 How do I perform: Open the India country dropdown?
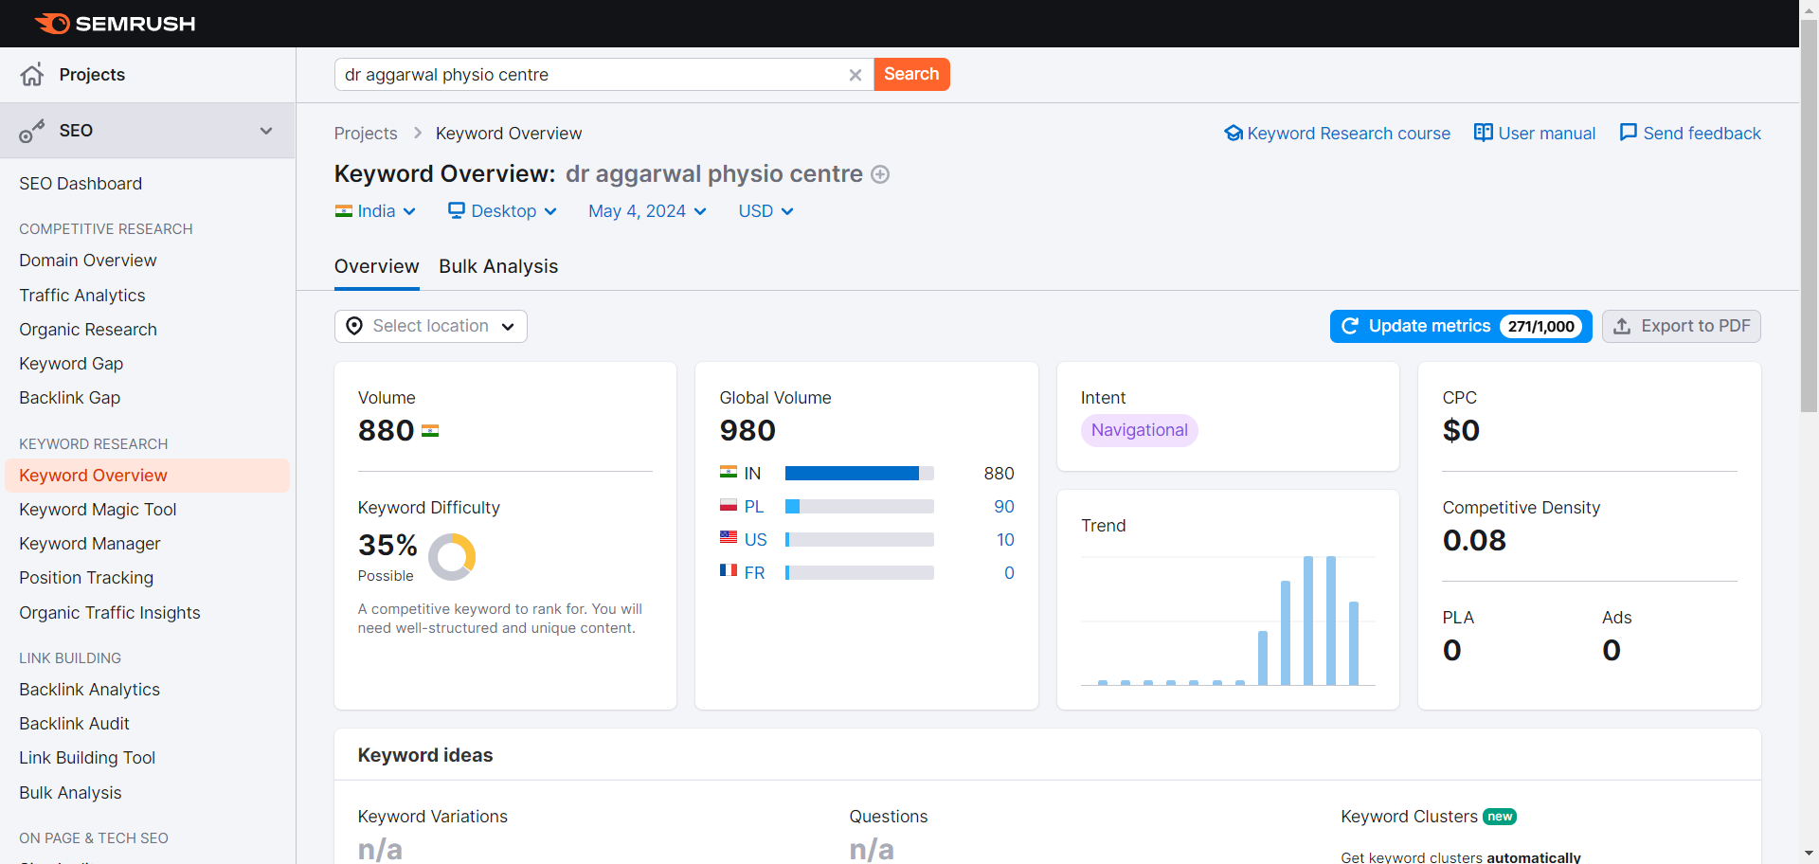click(375, 211)
